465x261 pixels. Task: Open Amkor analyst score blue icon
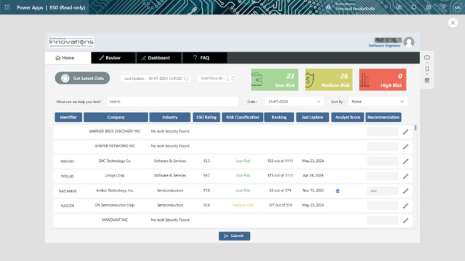(x=338, y=191)
